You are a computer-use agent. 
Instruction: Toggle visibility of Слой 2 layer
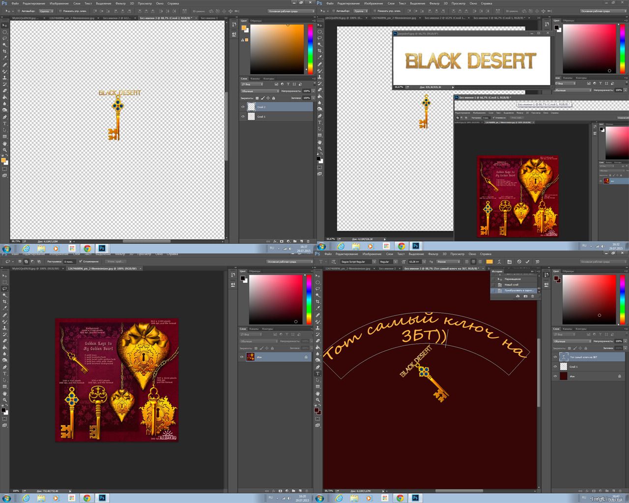pyautogui.click(x=243, y=107)
